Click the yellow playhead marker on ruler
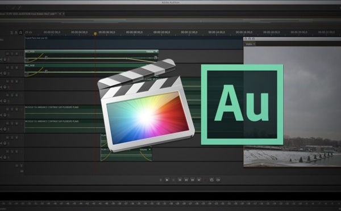Image resolution: width=341 pixels, height=211 pixels. 95,33
